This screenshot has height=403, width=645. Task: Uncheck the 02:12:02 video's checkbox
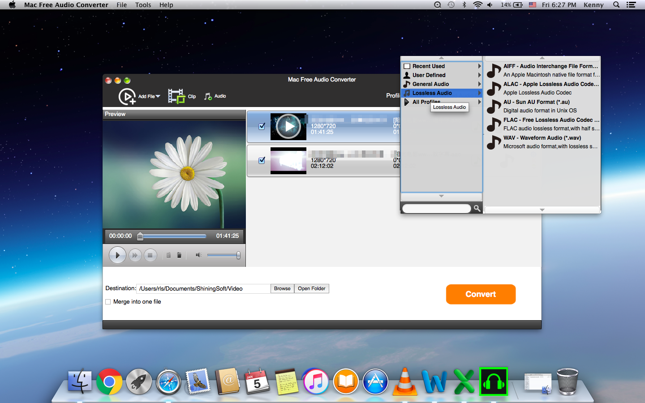[262, 160]
